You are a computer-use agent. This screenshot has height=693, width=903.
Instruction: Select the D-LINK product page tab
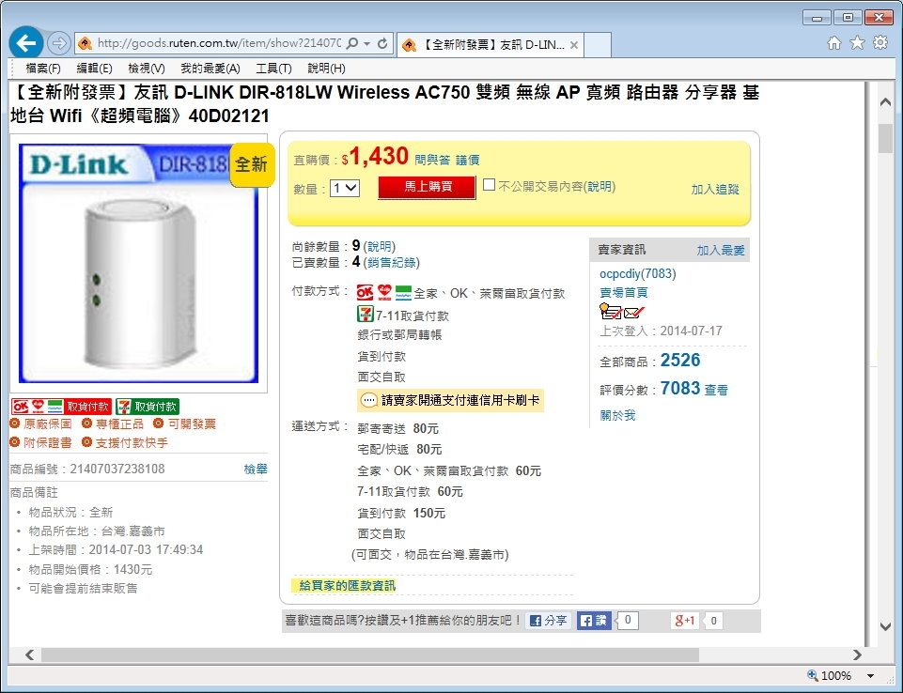point(490,45)
